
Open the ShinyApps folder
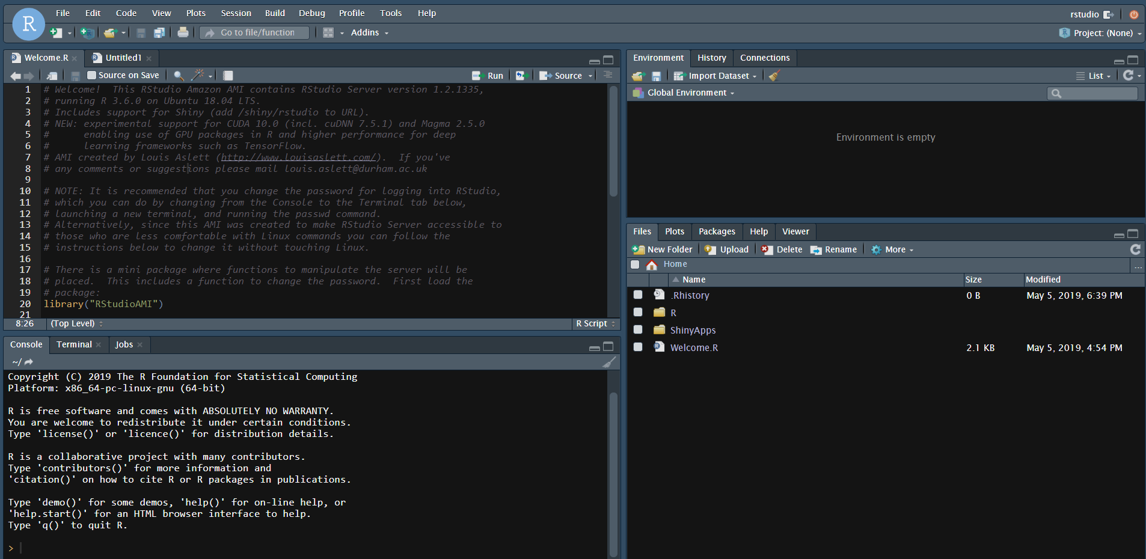[693, 330]
